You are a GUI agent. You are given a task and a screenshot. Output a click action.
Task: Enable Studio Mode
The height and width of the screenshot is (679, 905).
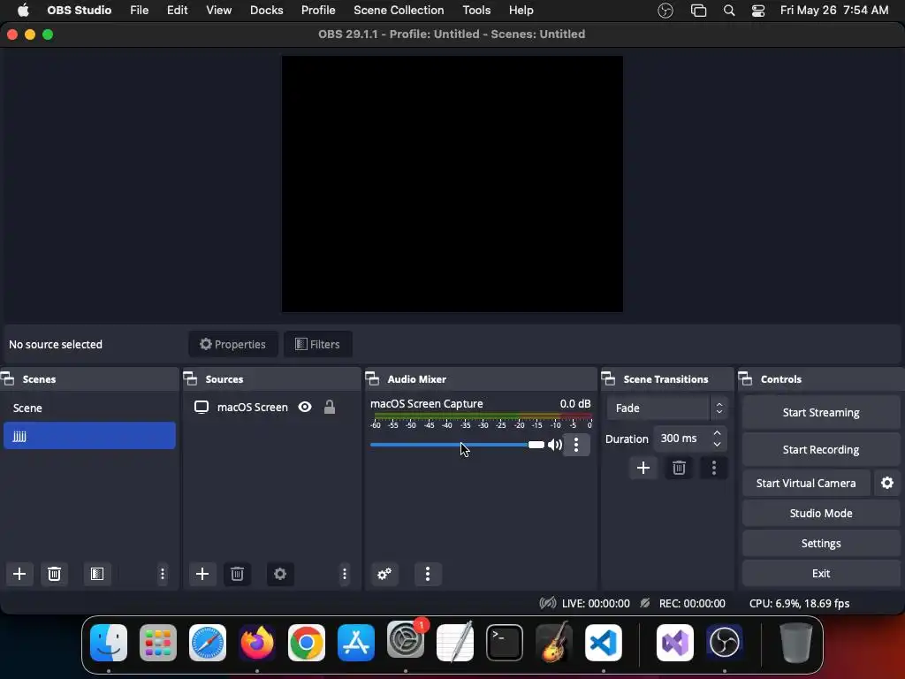[821, 513]
